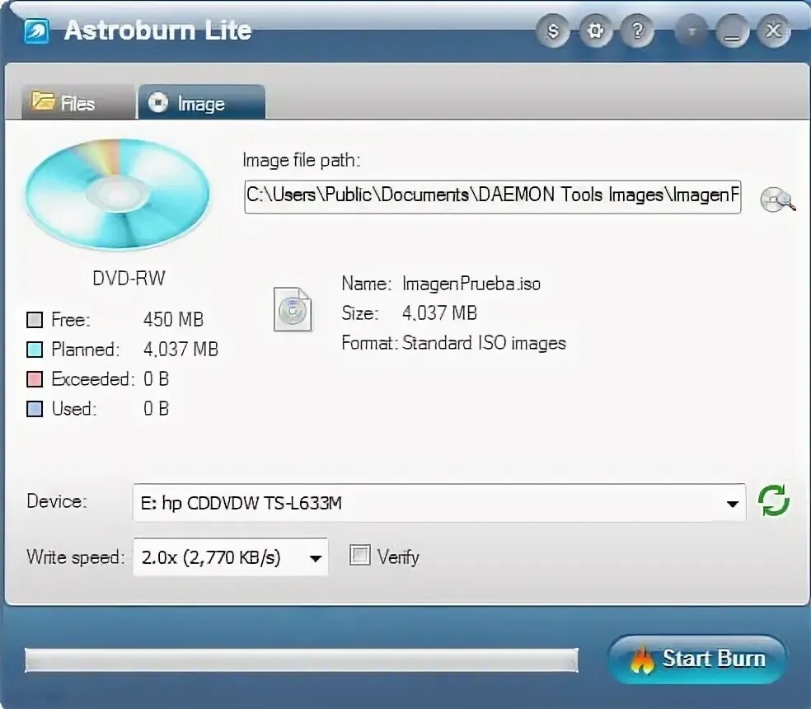
Task: Close the Astroburn Lite window
Action: pos(774,31)
